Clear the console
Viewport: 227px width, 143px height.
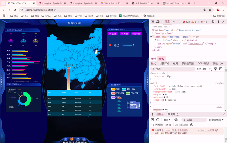pos(158,120)
